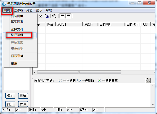Click the horizontal scrollbar thumb
This screenshot has width=157, height=114.
pyautogui.click(x=79, y=72)
